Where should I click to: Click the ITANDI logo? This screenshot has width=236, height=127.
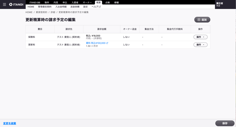(16, 5)
